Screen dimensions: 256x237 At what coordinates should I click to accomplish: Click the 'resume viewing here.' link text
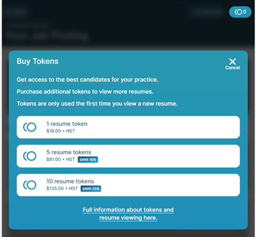click(128, 217)
